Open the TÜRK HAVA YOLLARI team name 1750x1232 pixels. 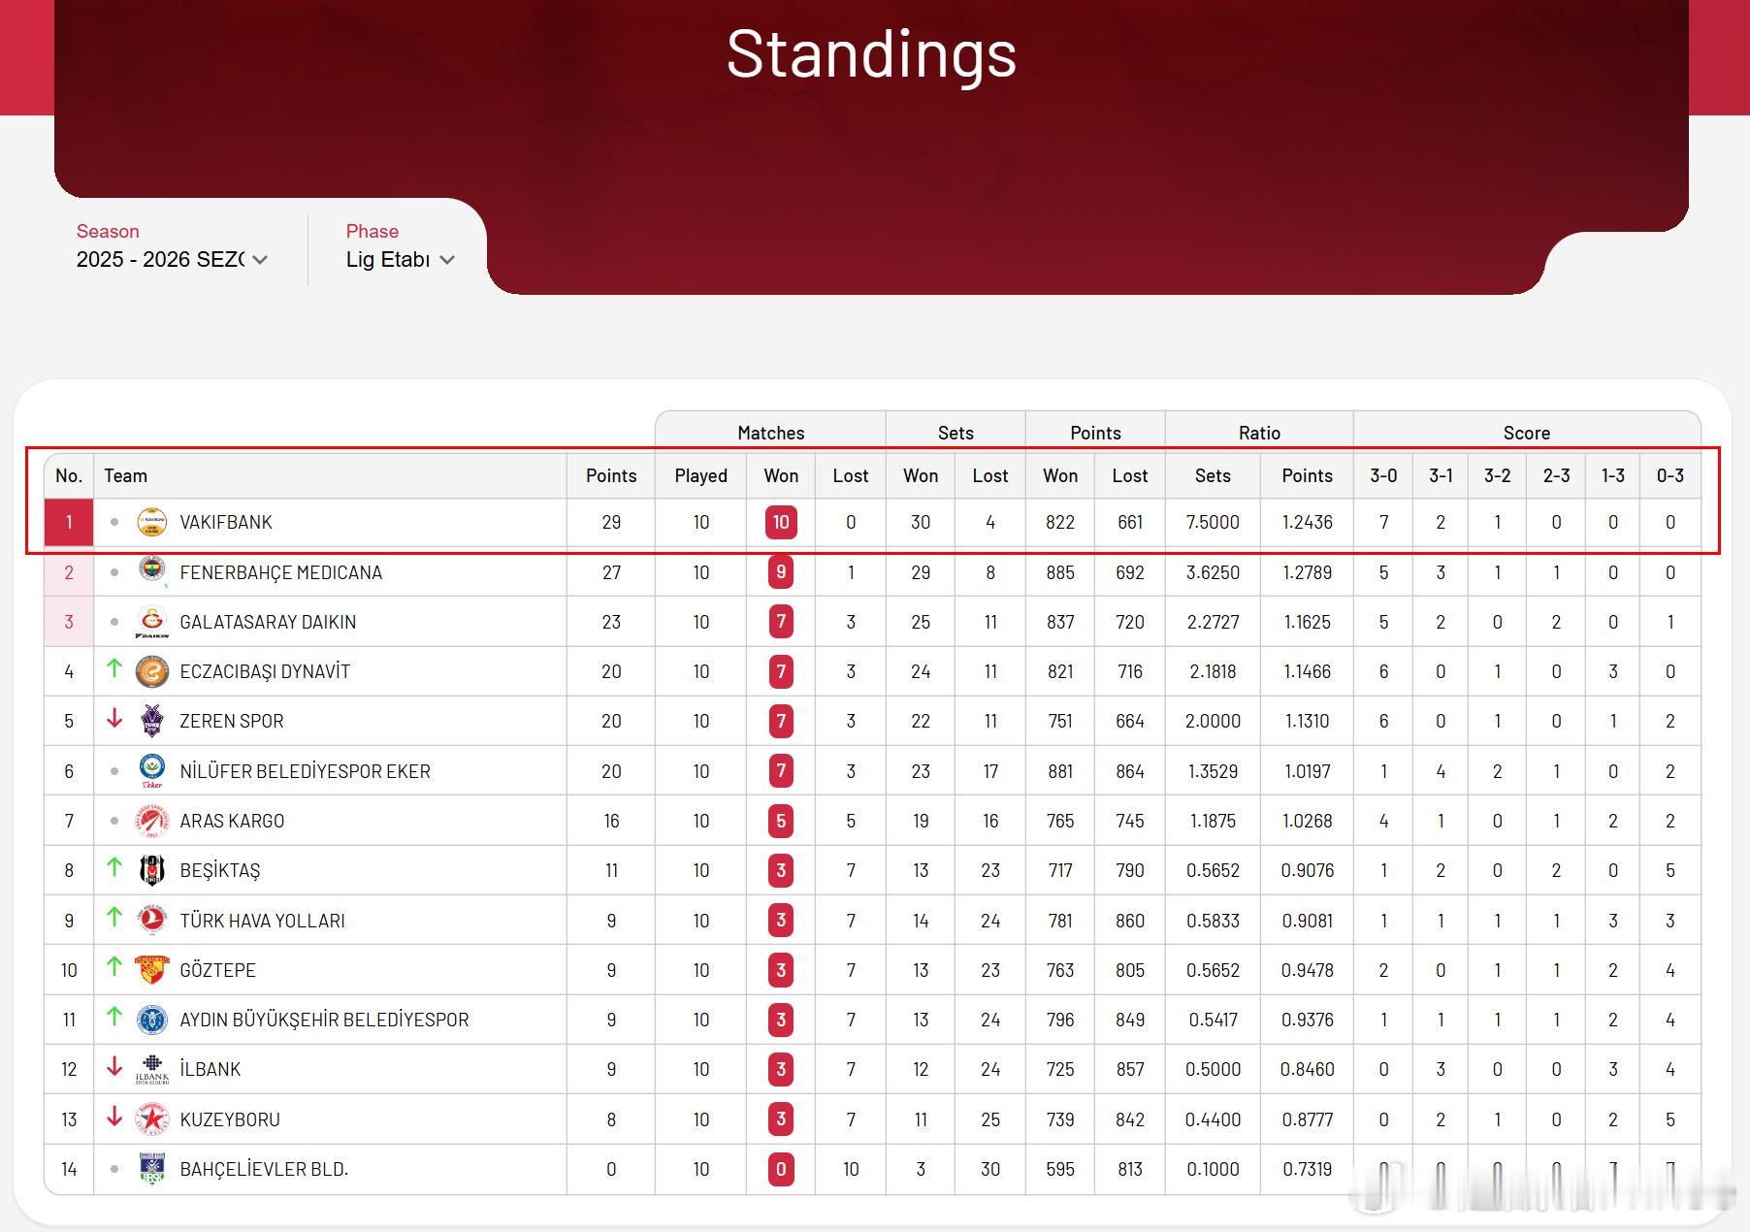[263, 921]
